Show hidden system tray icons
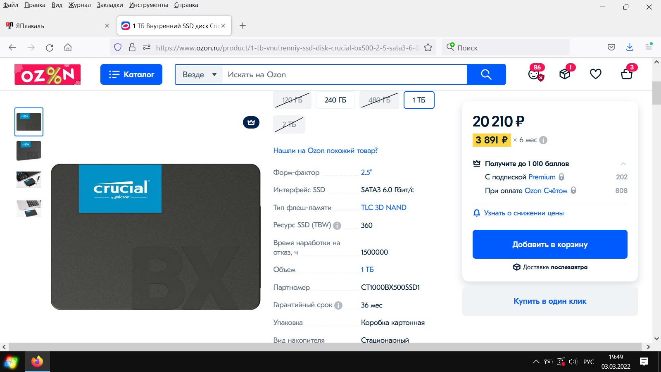Viewport: 661px width, 372px height. [x=536, y=362]
